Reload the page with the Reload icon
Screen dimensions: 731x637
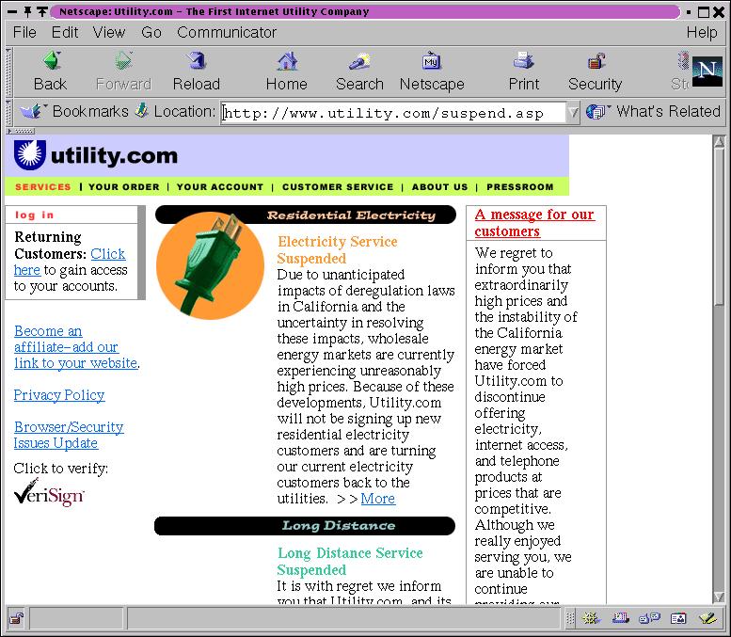(197, 61)
